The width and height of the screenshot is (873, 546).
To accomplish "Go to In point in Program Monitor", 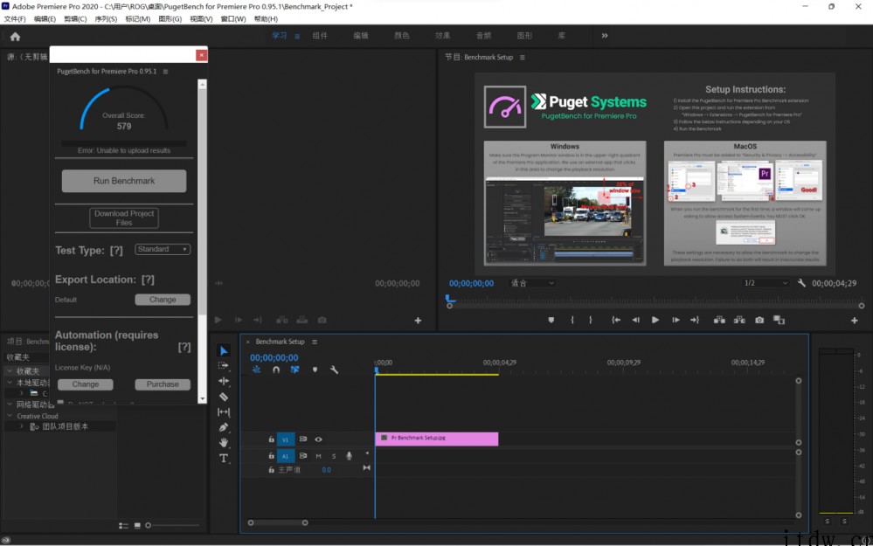I will coord(616,320).
